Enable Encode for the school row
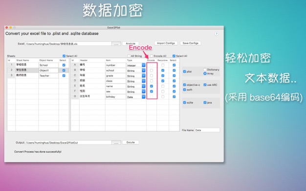The height and width of the screenshot is (191, 306). [152, 70]
